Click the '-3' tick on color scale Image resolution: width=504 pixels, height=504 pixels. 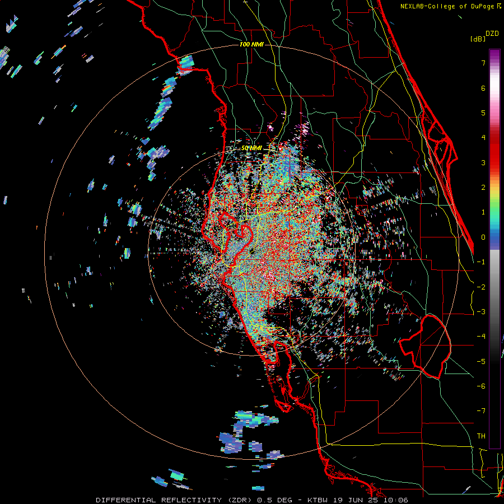tap(481, 311)
